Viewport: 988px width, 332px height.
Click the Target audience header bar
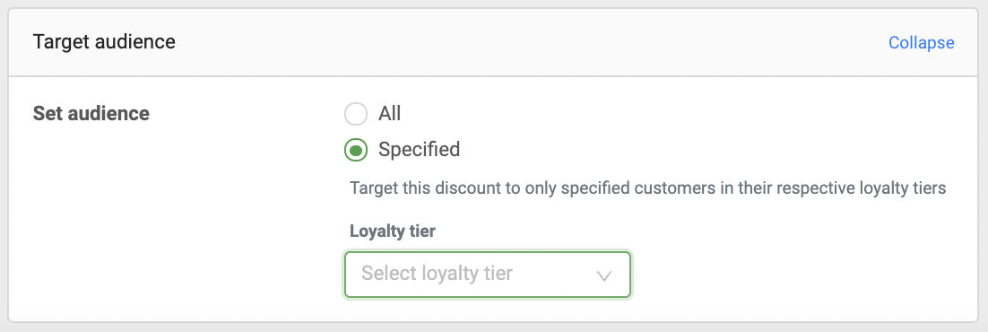point(493,42)
